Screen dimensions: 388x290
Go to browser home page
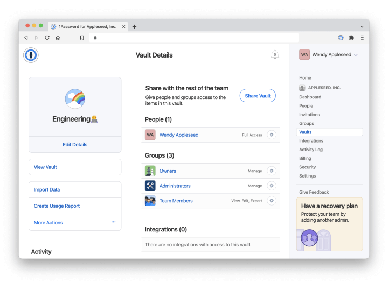pos(58,38)
